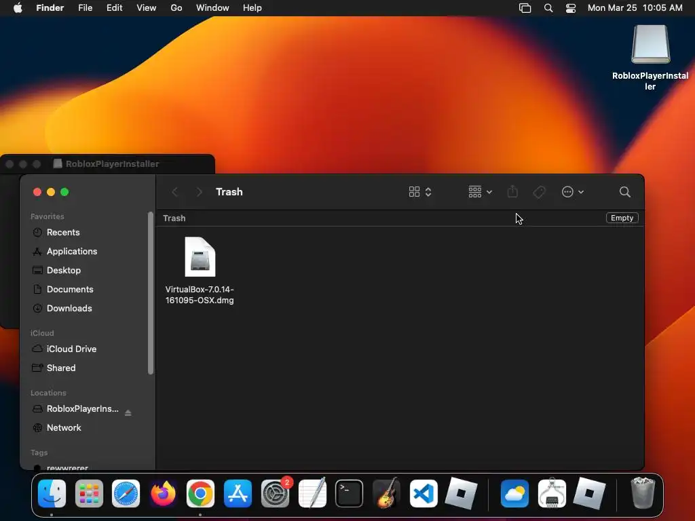Open Finder from the Dock
Image resolution: width=695 pixels, height=521 pixels.
[x=52, y=494]
